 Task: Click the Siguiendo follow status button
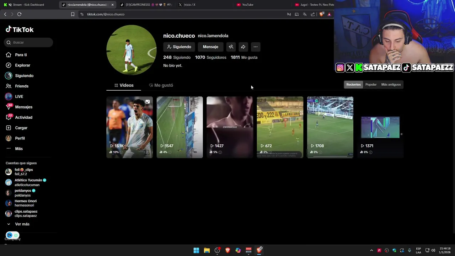click(179, 47)
